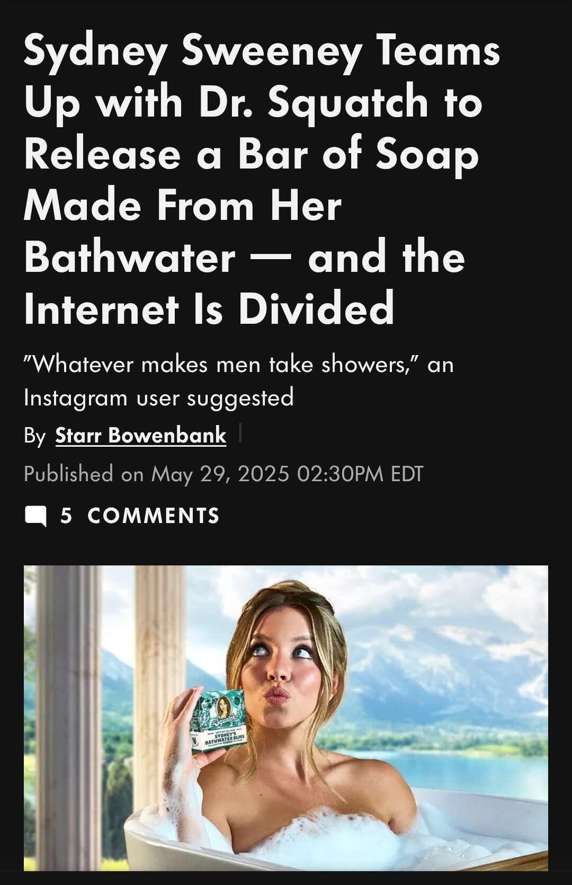Open author Starr Bowenbank's profile link

tap(141, 435)
